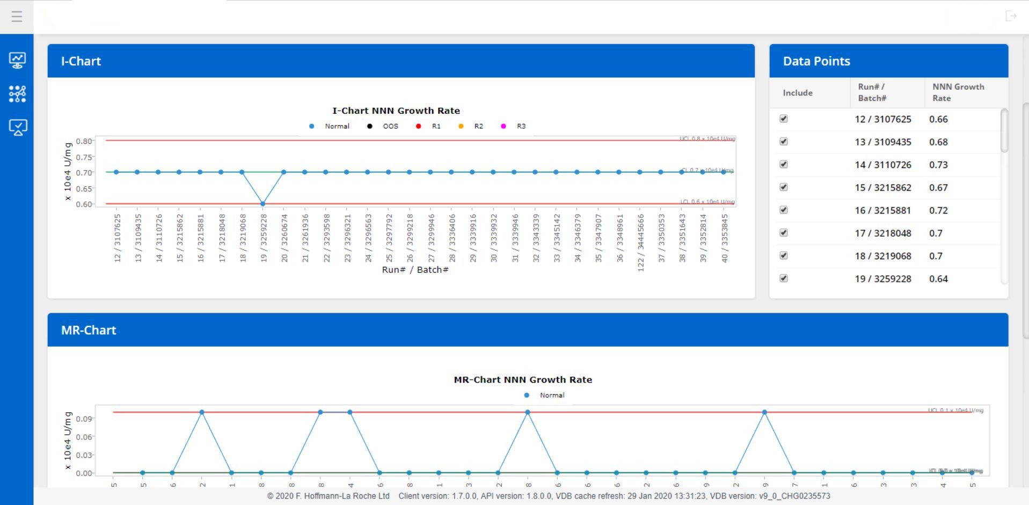The height and width of the screenshot is (505, 1029).
Task: Click the x-axis label 122 / 34445666
Action: [640, 243]
